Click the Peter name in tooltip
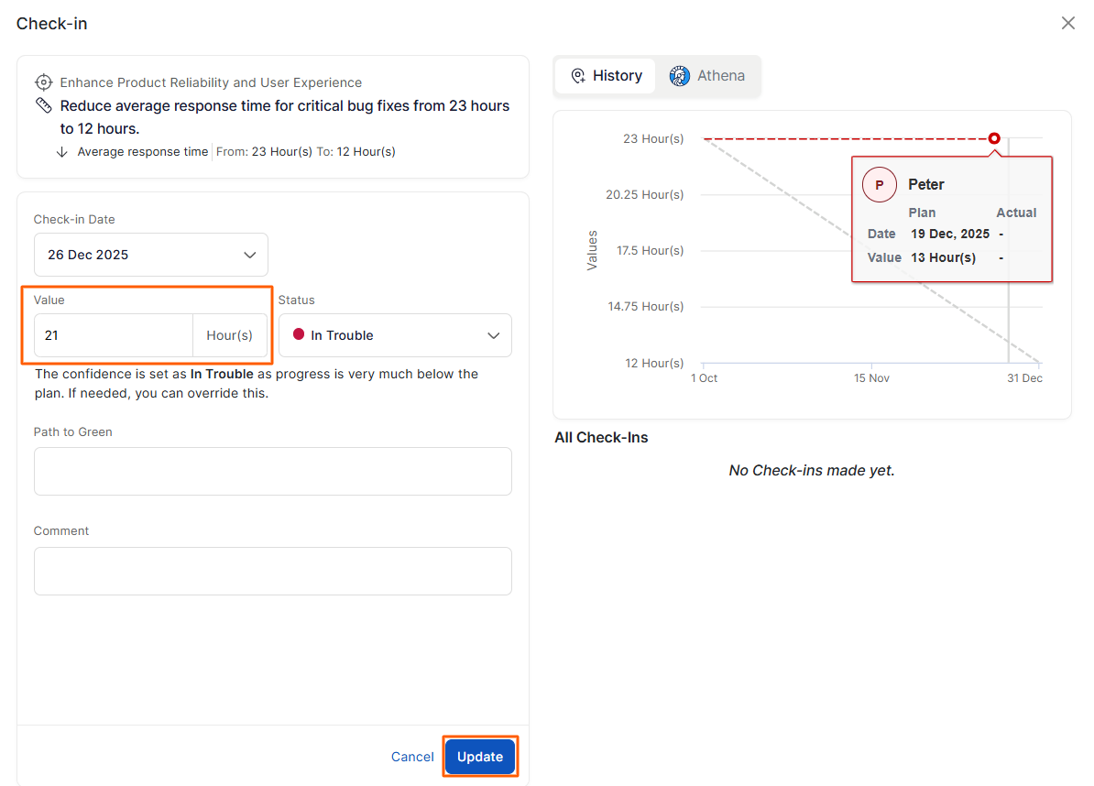Screen dimensions: 1094x786 925,184
